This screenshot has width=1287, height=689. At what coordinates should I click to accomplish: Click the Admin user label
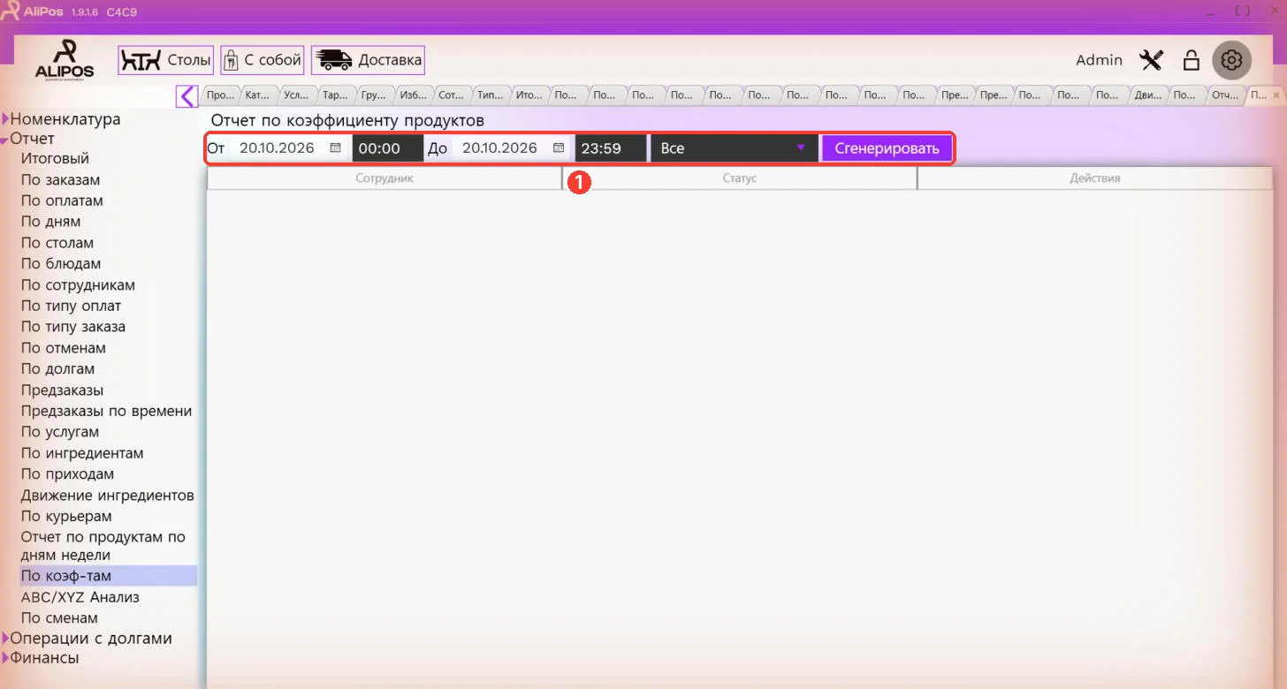tap(1099, 60)
